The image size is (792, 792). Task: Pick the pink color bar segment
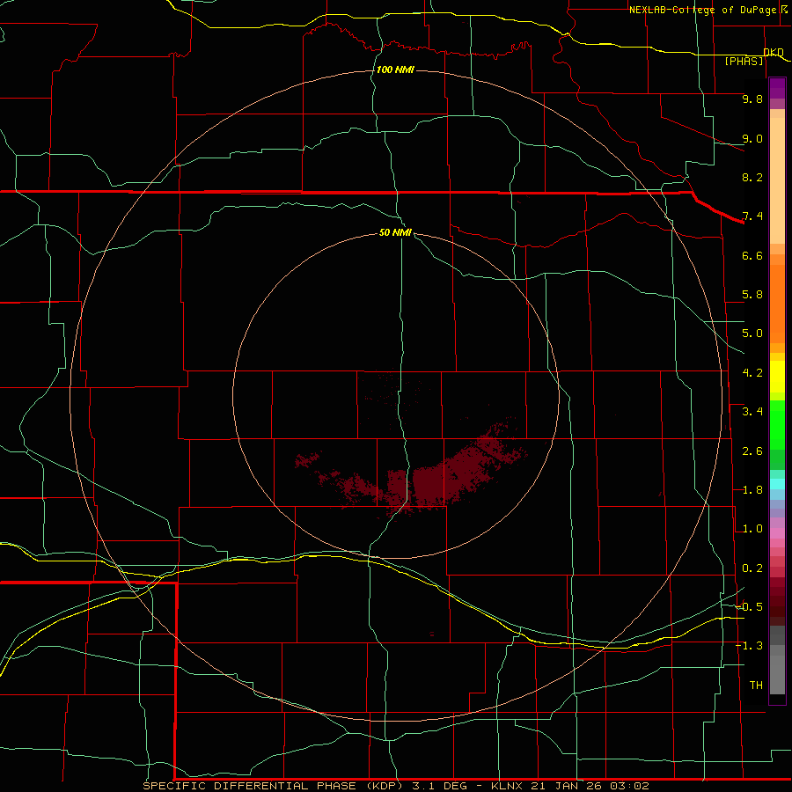click(777, 533)
